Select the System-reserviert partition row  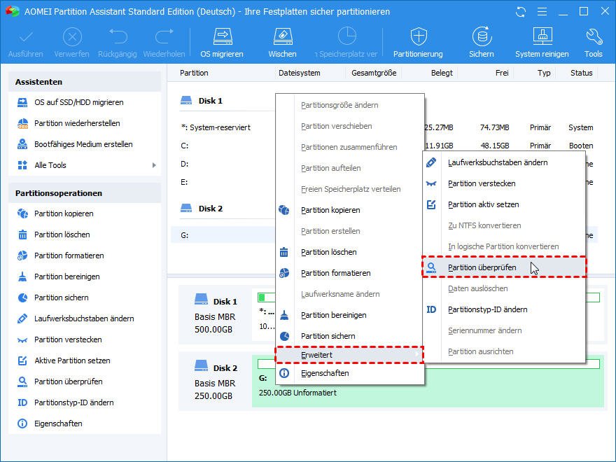click(216, 127)
